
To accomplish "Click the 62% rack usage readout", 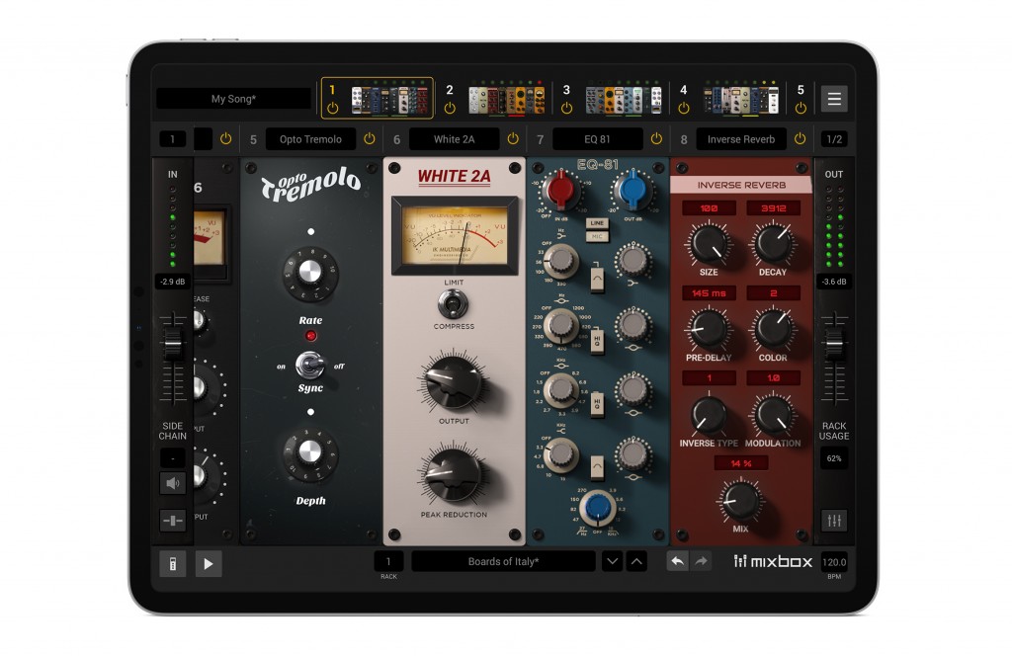I will 834,458.
